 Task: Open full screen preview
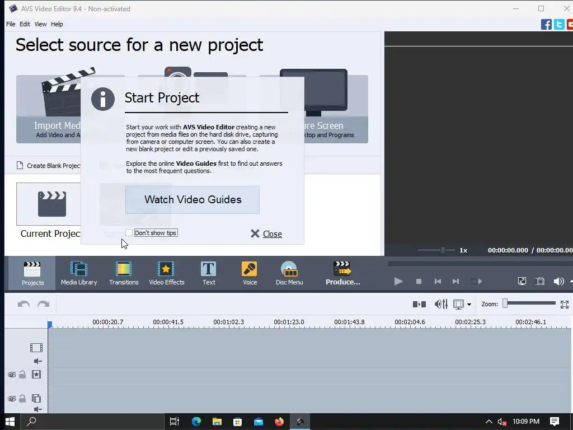(522, 281)
